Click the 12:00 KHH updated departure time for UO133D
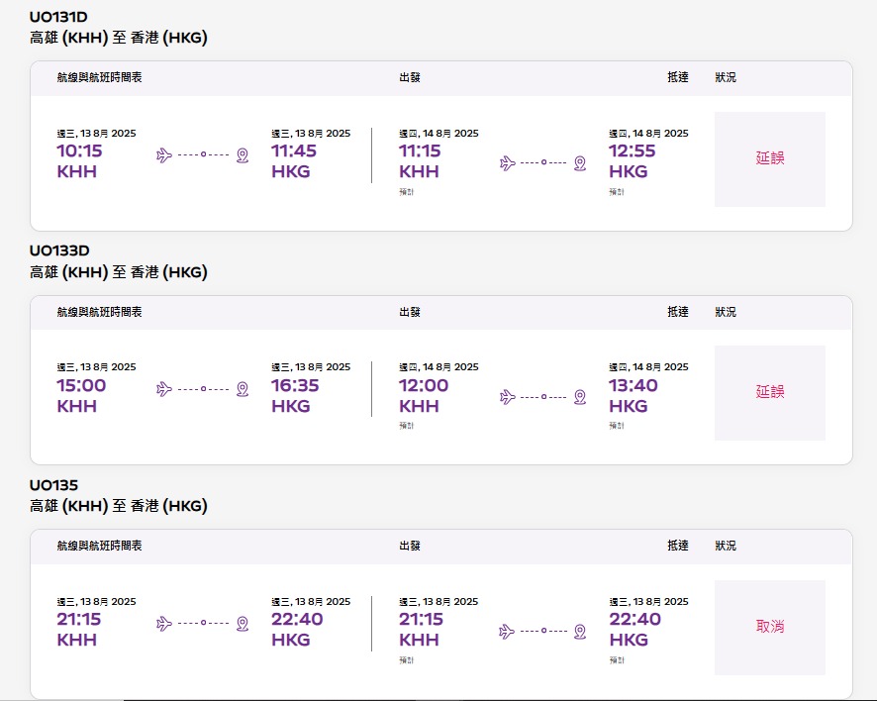This screenshot has width=877, height=701. 424,395
